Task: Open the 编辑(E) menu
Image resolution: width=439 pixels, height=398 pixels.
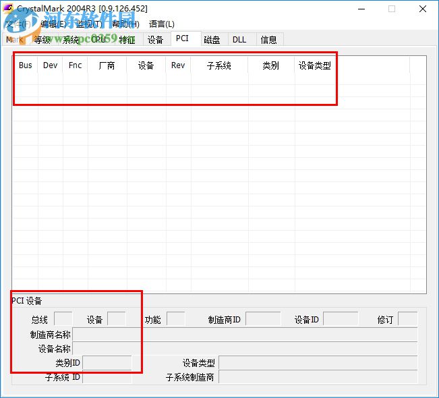Action: click(x=53, y=24)
